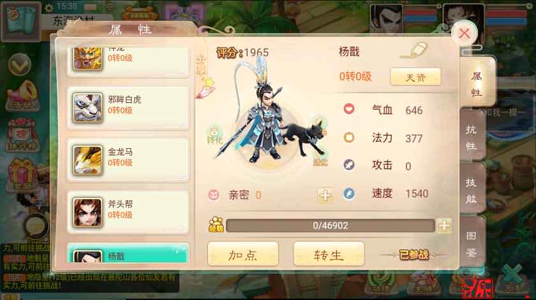Open the quest scroll icon top-left
This screenshot has height=300, width=536.
pos(21,21)
